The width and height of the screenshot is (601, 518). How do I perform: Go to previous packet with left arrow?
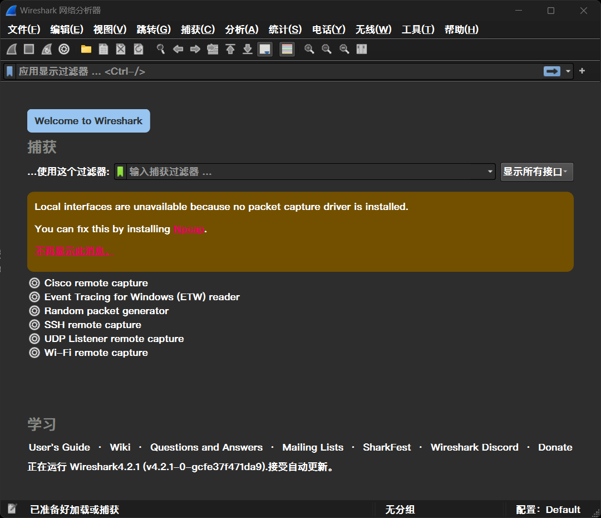pyautogui.click(x=178, y=49)
